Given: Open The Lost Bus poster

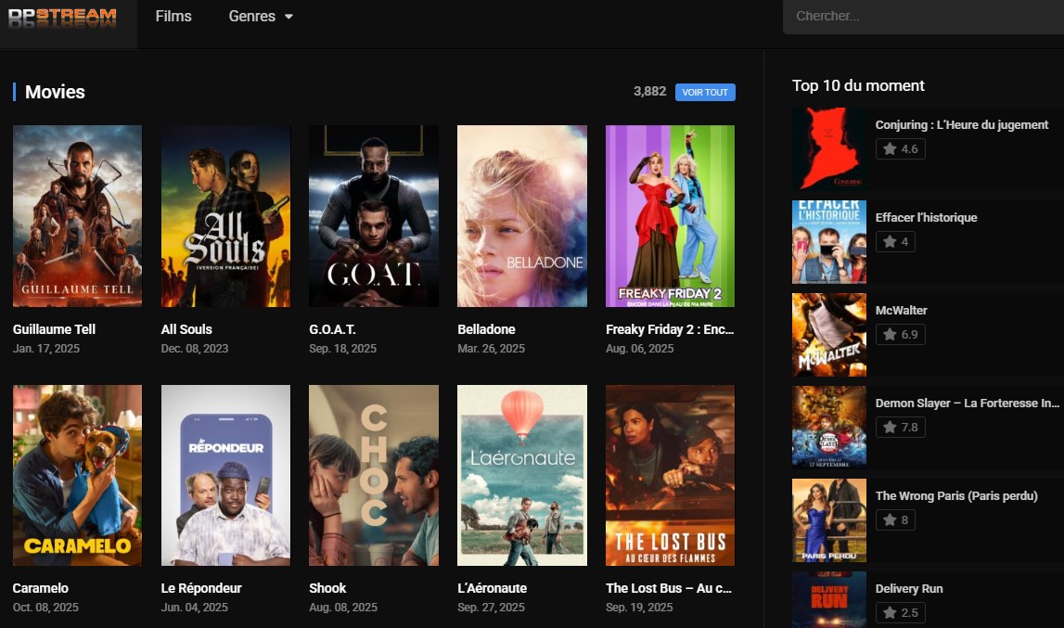Looking at the screenshot, I should coord(670,475).
